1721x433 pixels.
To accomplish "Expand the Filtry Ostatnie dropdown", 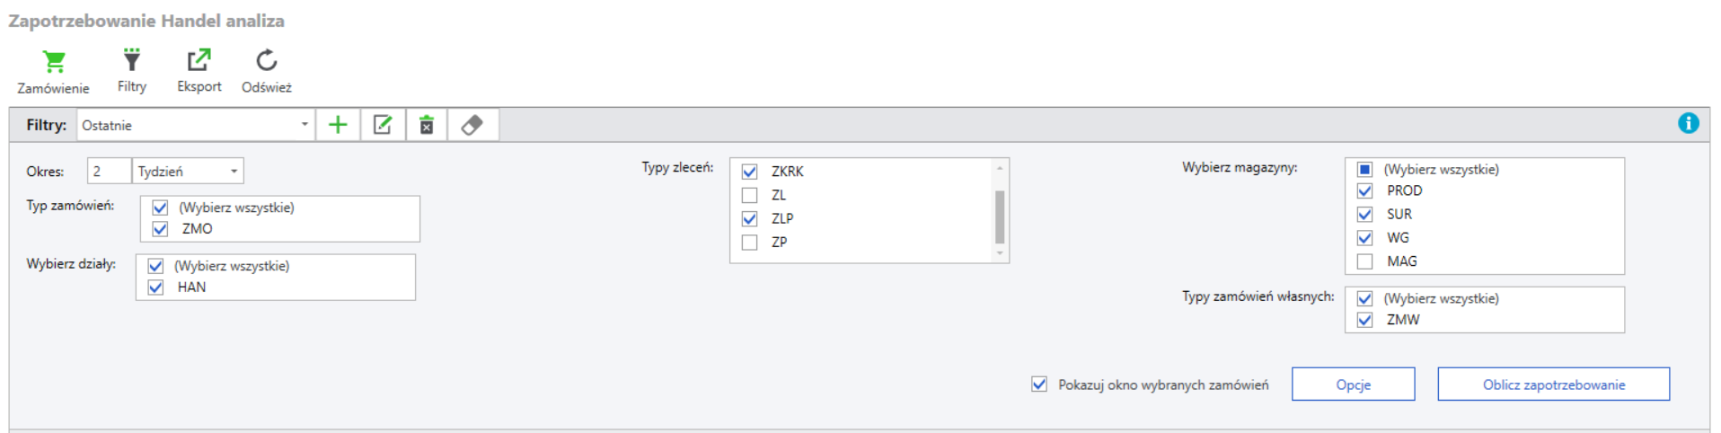I will coord(304,125).
